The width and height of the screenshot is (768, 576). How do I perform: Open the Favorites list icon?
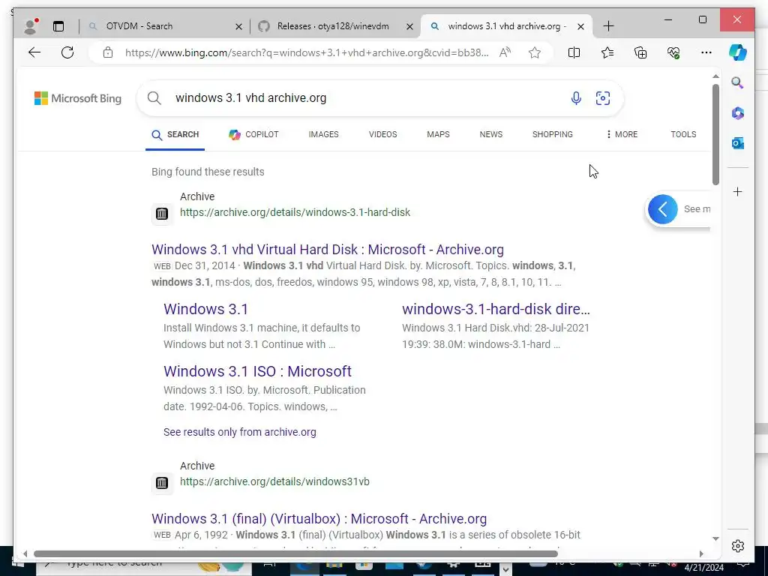click(607, 52)
